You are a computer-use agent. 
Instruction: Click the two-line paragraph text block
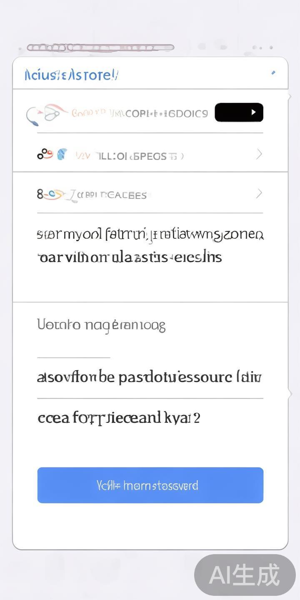click(x=150, y=246)
